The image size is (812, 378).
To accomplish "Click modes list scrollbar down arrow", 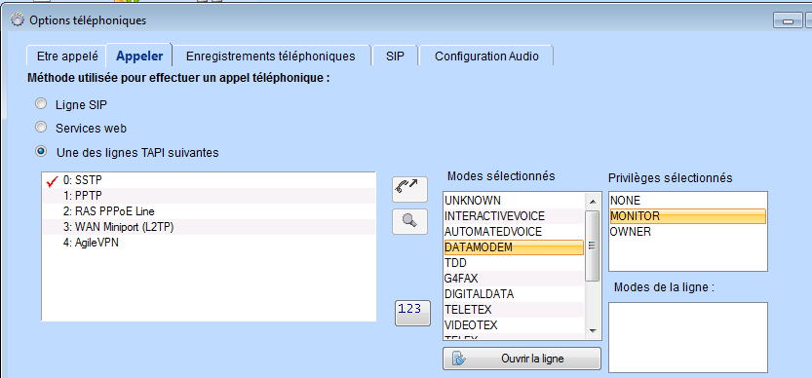I will coord(593,331).
